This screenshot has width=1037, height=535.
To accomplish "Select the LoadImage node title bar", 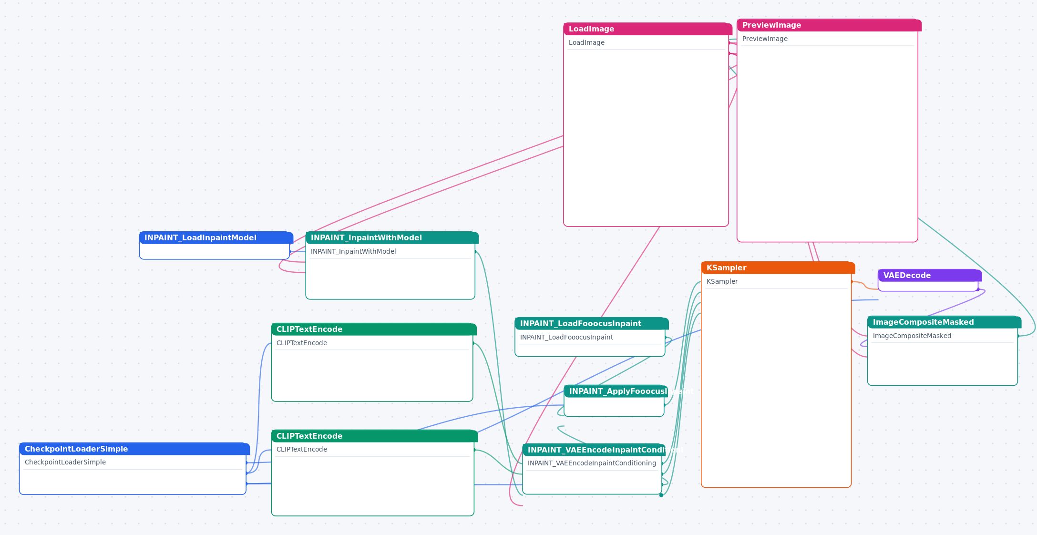I will [x=647, y=29].
